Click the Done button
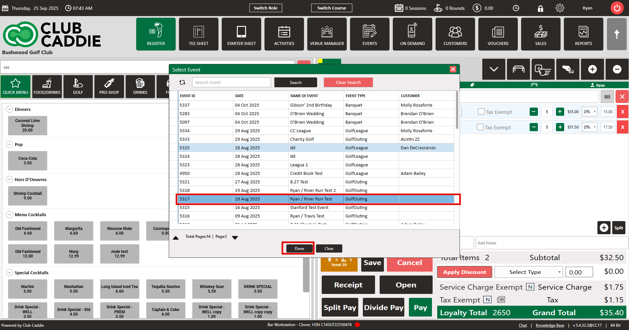The width and height of the screenshot is (629, 330). coord(299,248)
